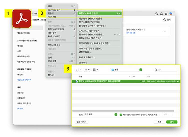
Task: Choose 파일에서 PDF 만들기...
Action: coord(100,13)
